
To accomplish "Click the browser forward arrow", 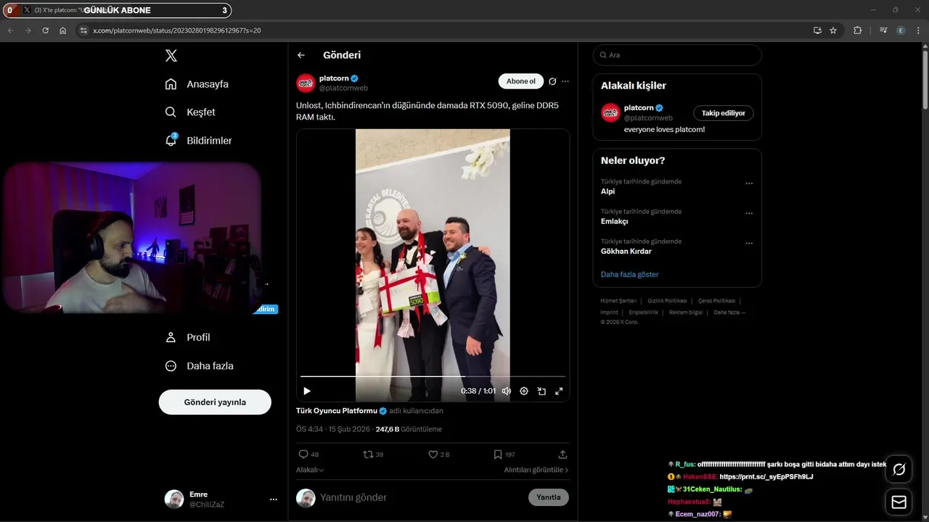I will click(x=28, y=30).
